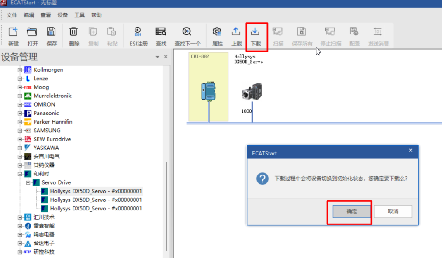Click the 上载 (Upload) toolbar icon

(x=236, y=32)
